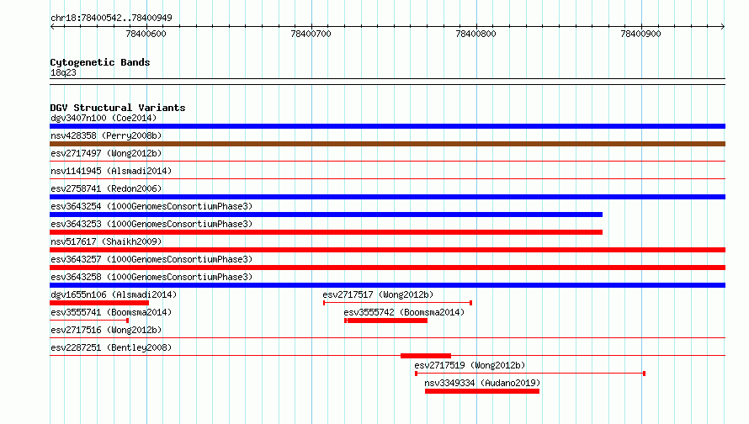Click thin red span of esv2717519
The image size is (749, 424).
tap(530, 374)
